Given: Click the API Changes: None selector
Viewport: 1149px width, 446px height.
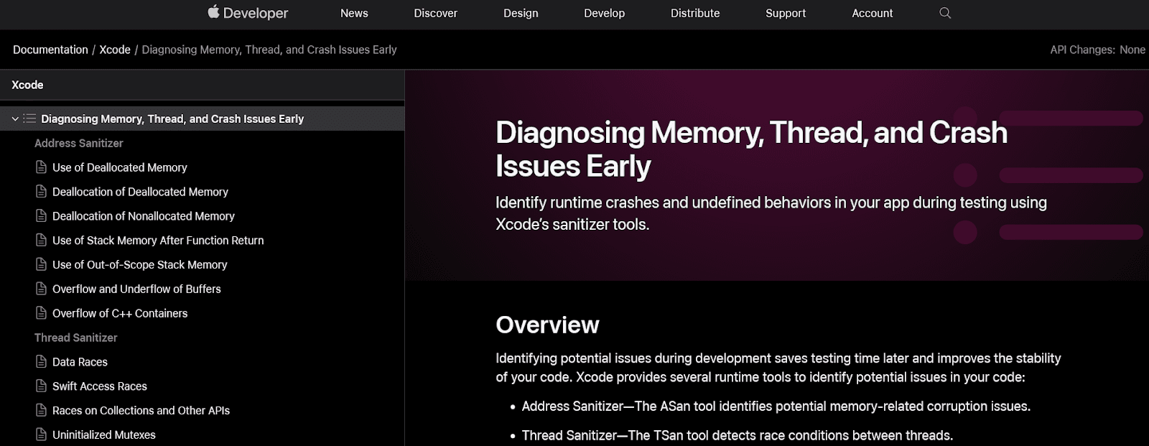Looking at the screenshot, I should click(1097, 50).
